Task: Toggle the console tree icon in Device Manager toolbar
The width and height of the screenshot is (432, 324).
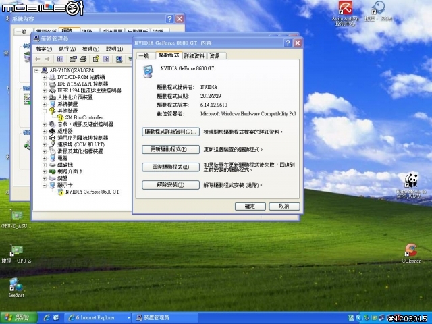Action: coord(60,59)
